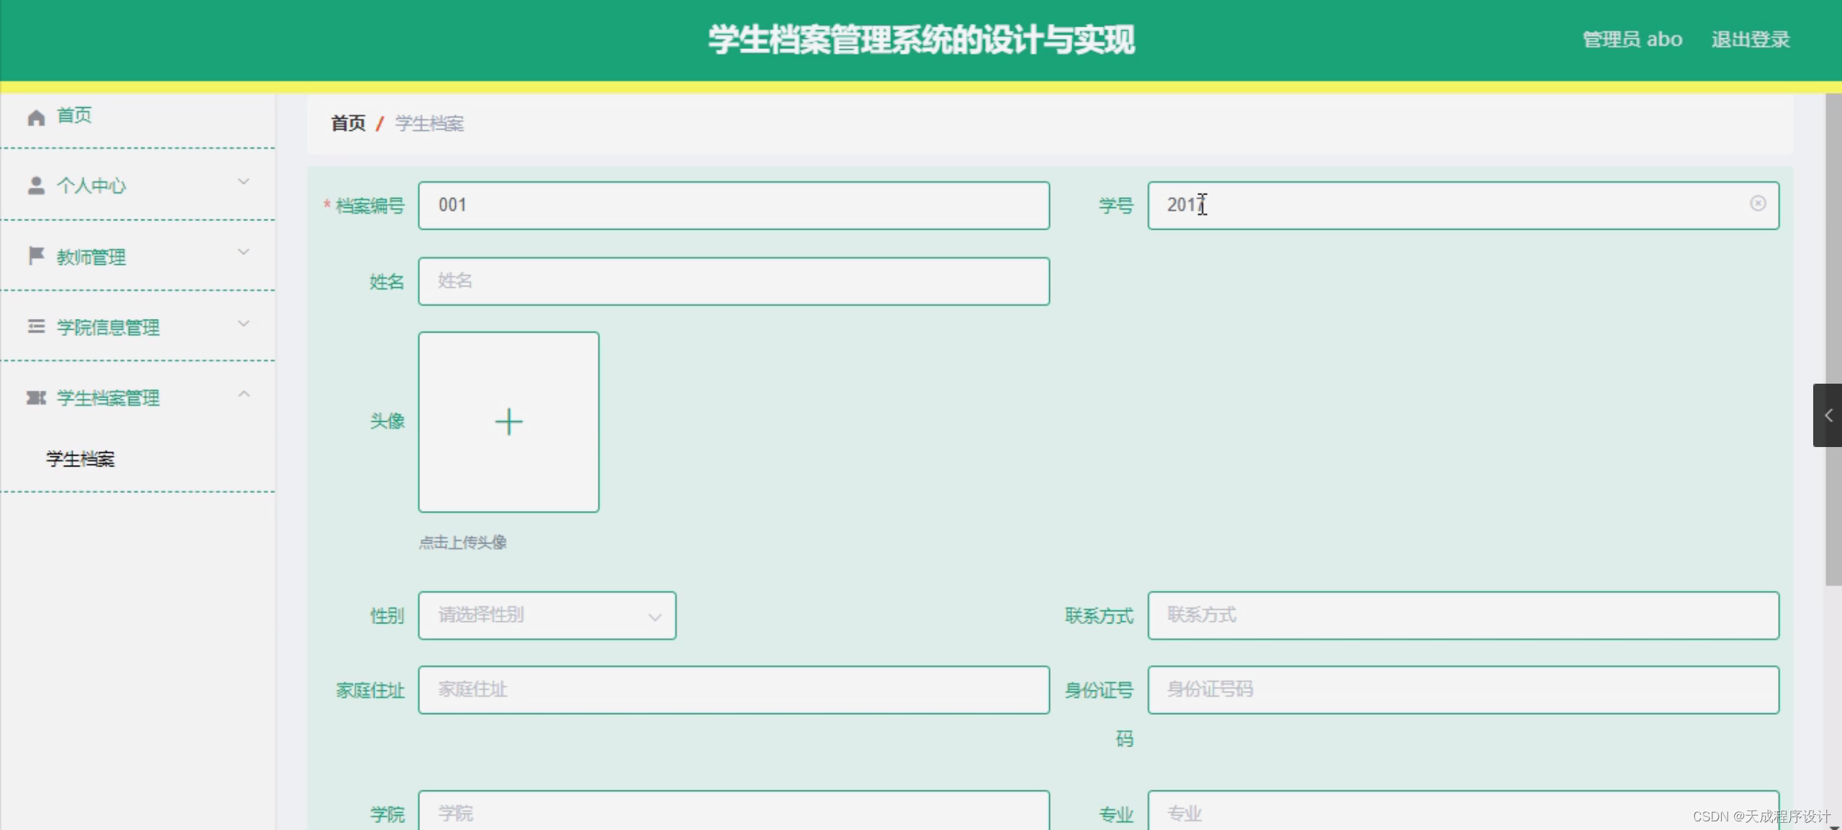Click the 联系方式 input field
The width and height of the screenshot is (1842, 830).
pos(1463,615)
